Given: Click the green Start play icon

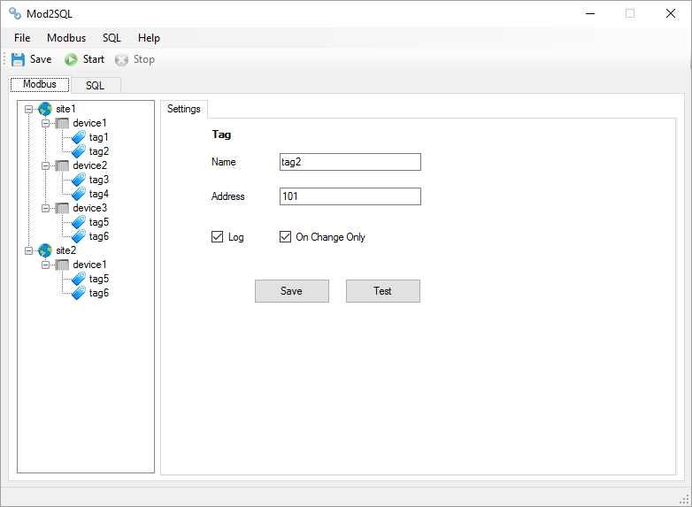Looking at the screenshot, I should click(71, 59).
